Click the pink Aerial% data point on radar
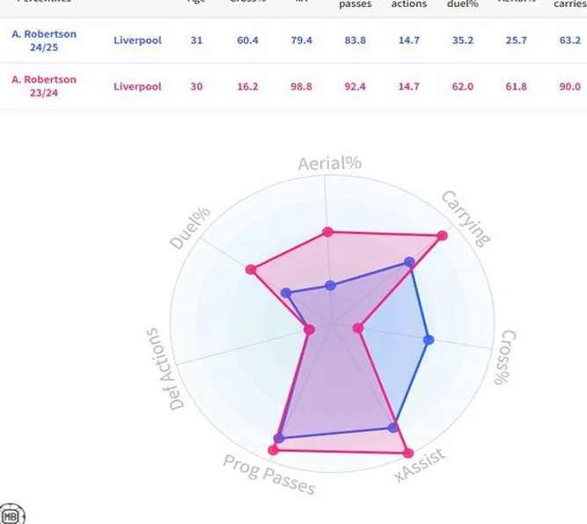This screenshot has height=524, width=587. click(328, 232)
